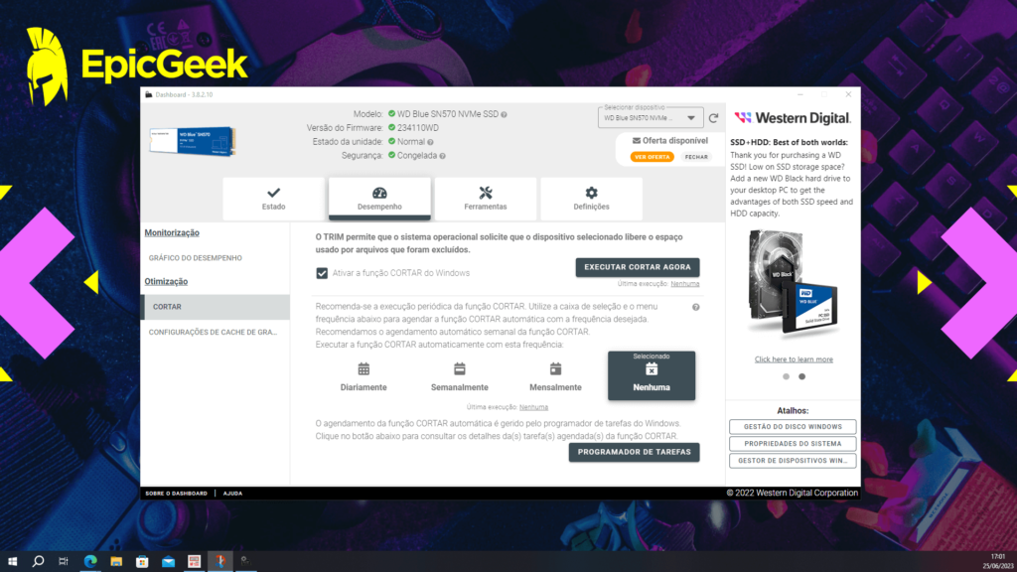Click the EXECUTAR CORTAR AGORA button
The image size is (1017, 572).
click(638, 267)
